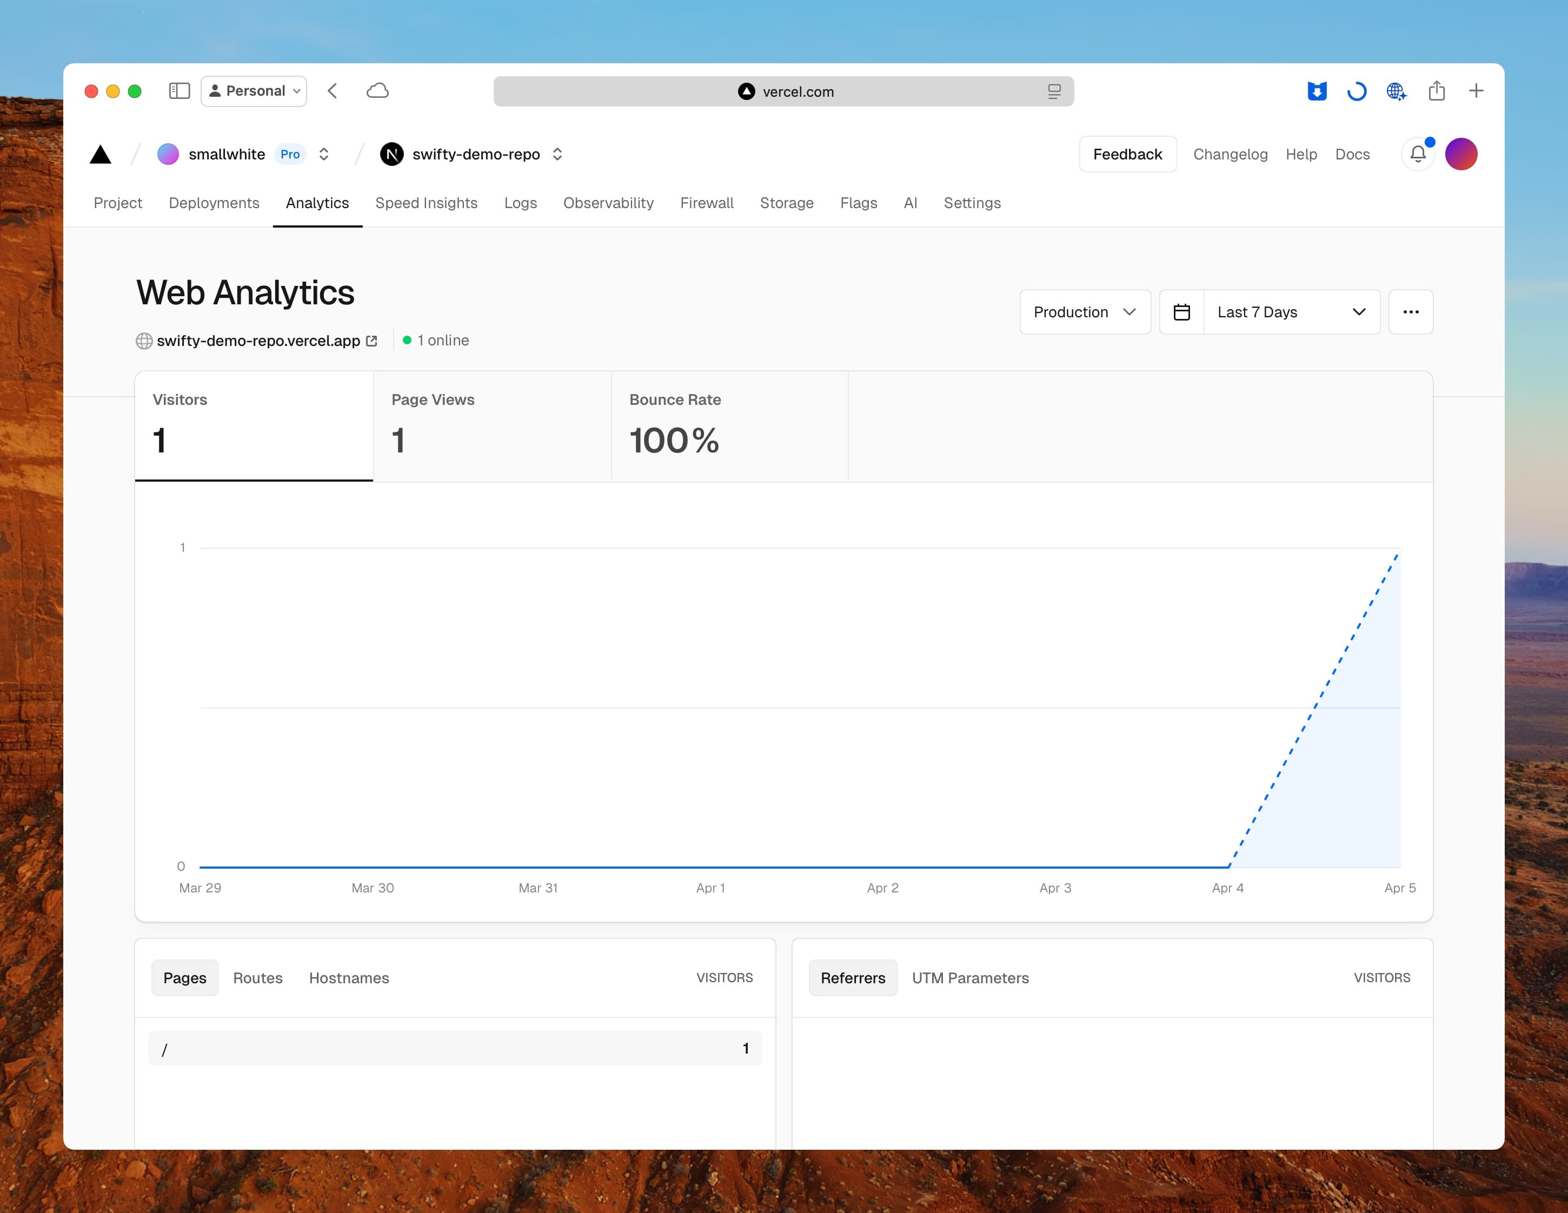Toggle the Safari sidebar icon
This screenshot has width=1568, height=1213.
179,91
